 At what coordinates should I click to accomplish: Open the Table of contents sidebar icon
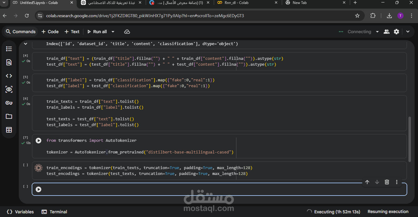(x=9, y=49)
